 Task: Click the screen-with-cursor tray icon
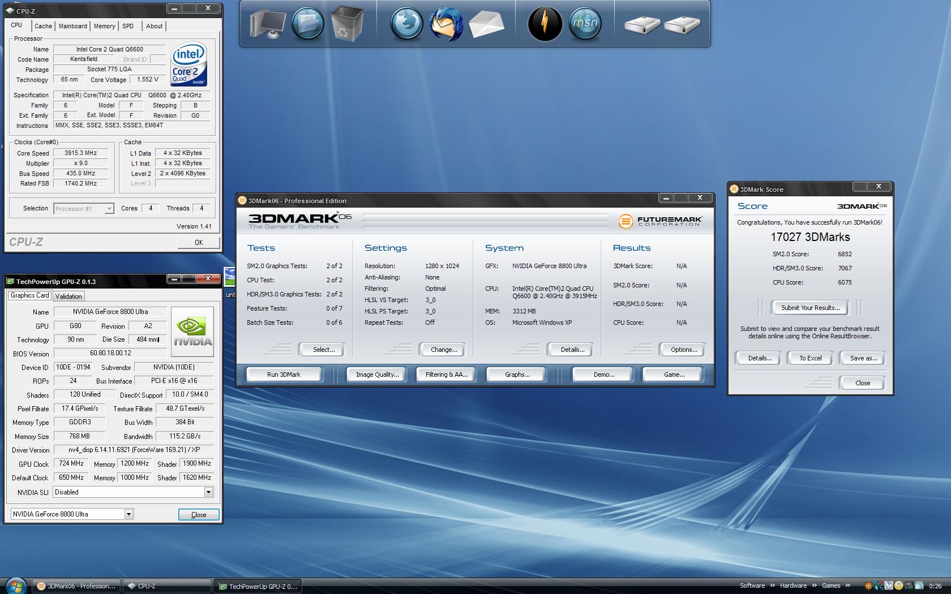point(919,586)
